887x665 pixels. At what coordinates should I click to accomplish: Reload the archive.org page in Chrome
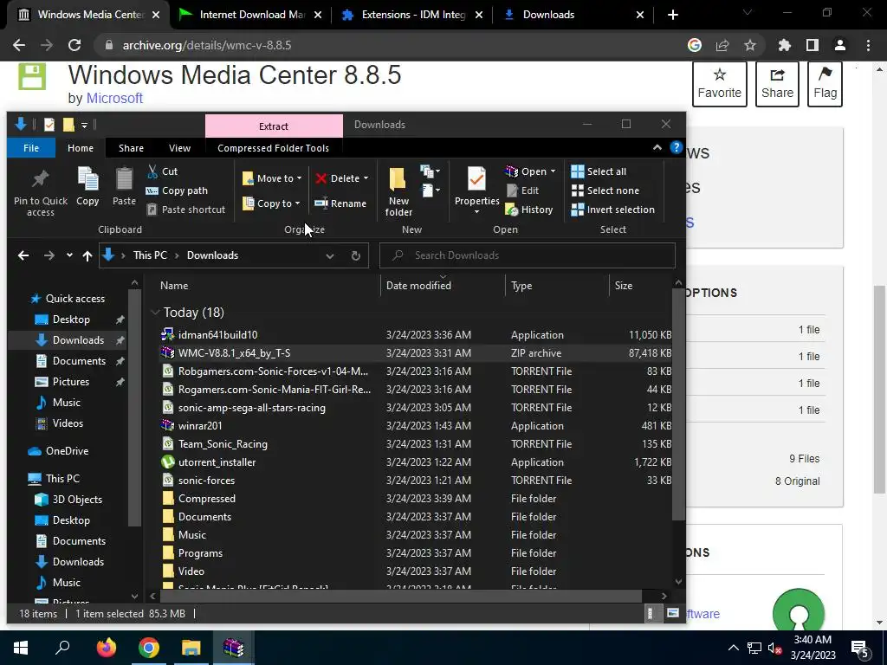pos(74,45)
